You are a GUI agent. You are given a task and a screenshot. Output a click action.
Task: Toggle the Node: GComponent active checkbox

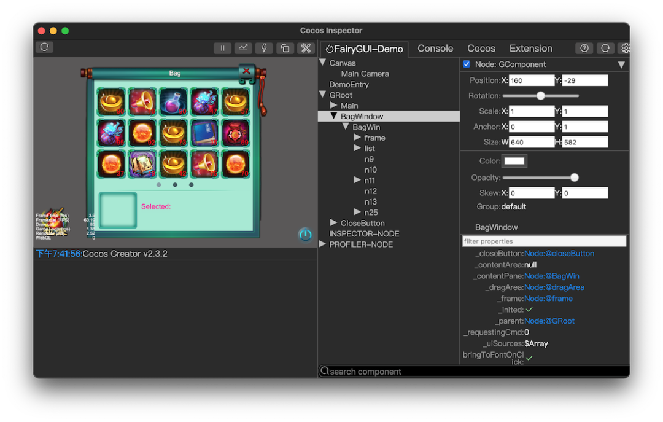click(x=467, y=64)
